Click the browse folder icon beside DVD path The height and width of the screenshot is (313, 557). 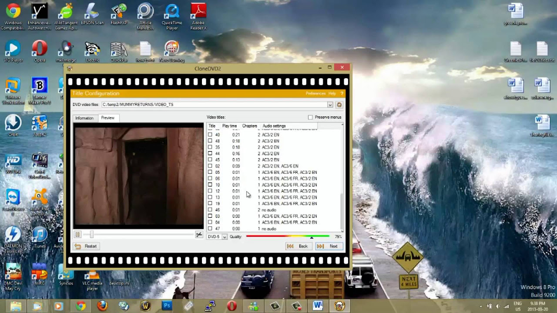click(x=339, y=105)
